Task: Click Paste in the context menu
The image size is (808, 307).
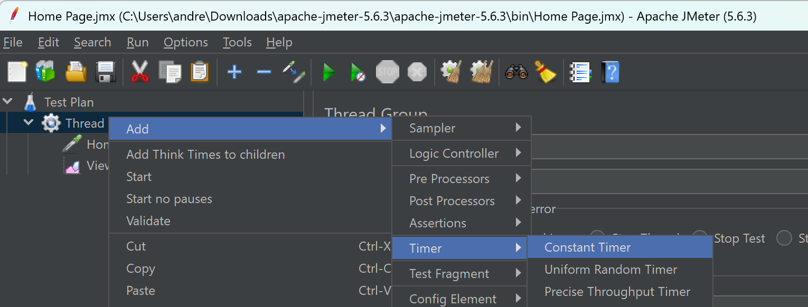Action: (x=250, y=291)
